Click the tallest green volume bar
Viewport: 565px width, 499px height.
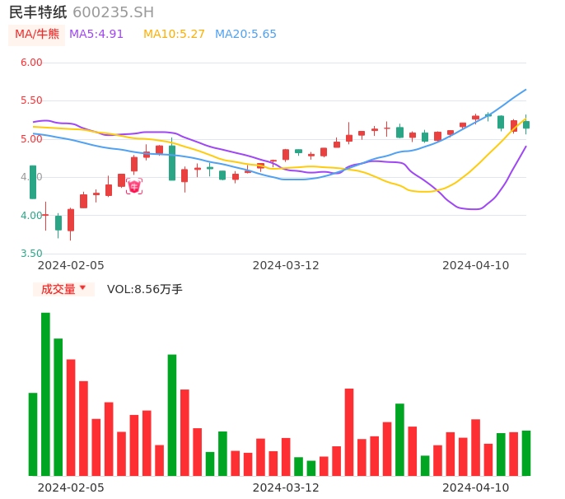pyautogui.click(x=46, y=394)
